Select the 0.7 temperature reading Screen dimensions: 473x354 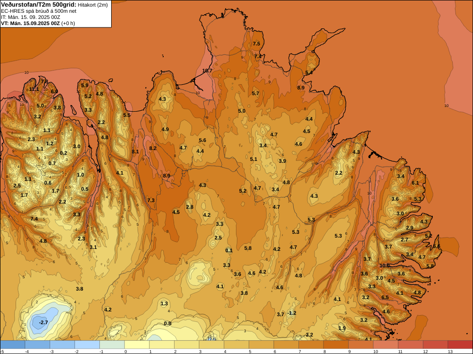[52, 164]
